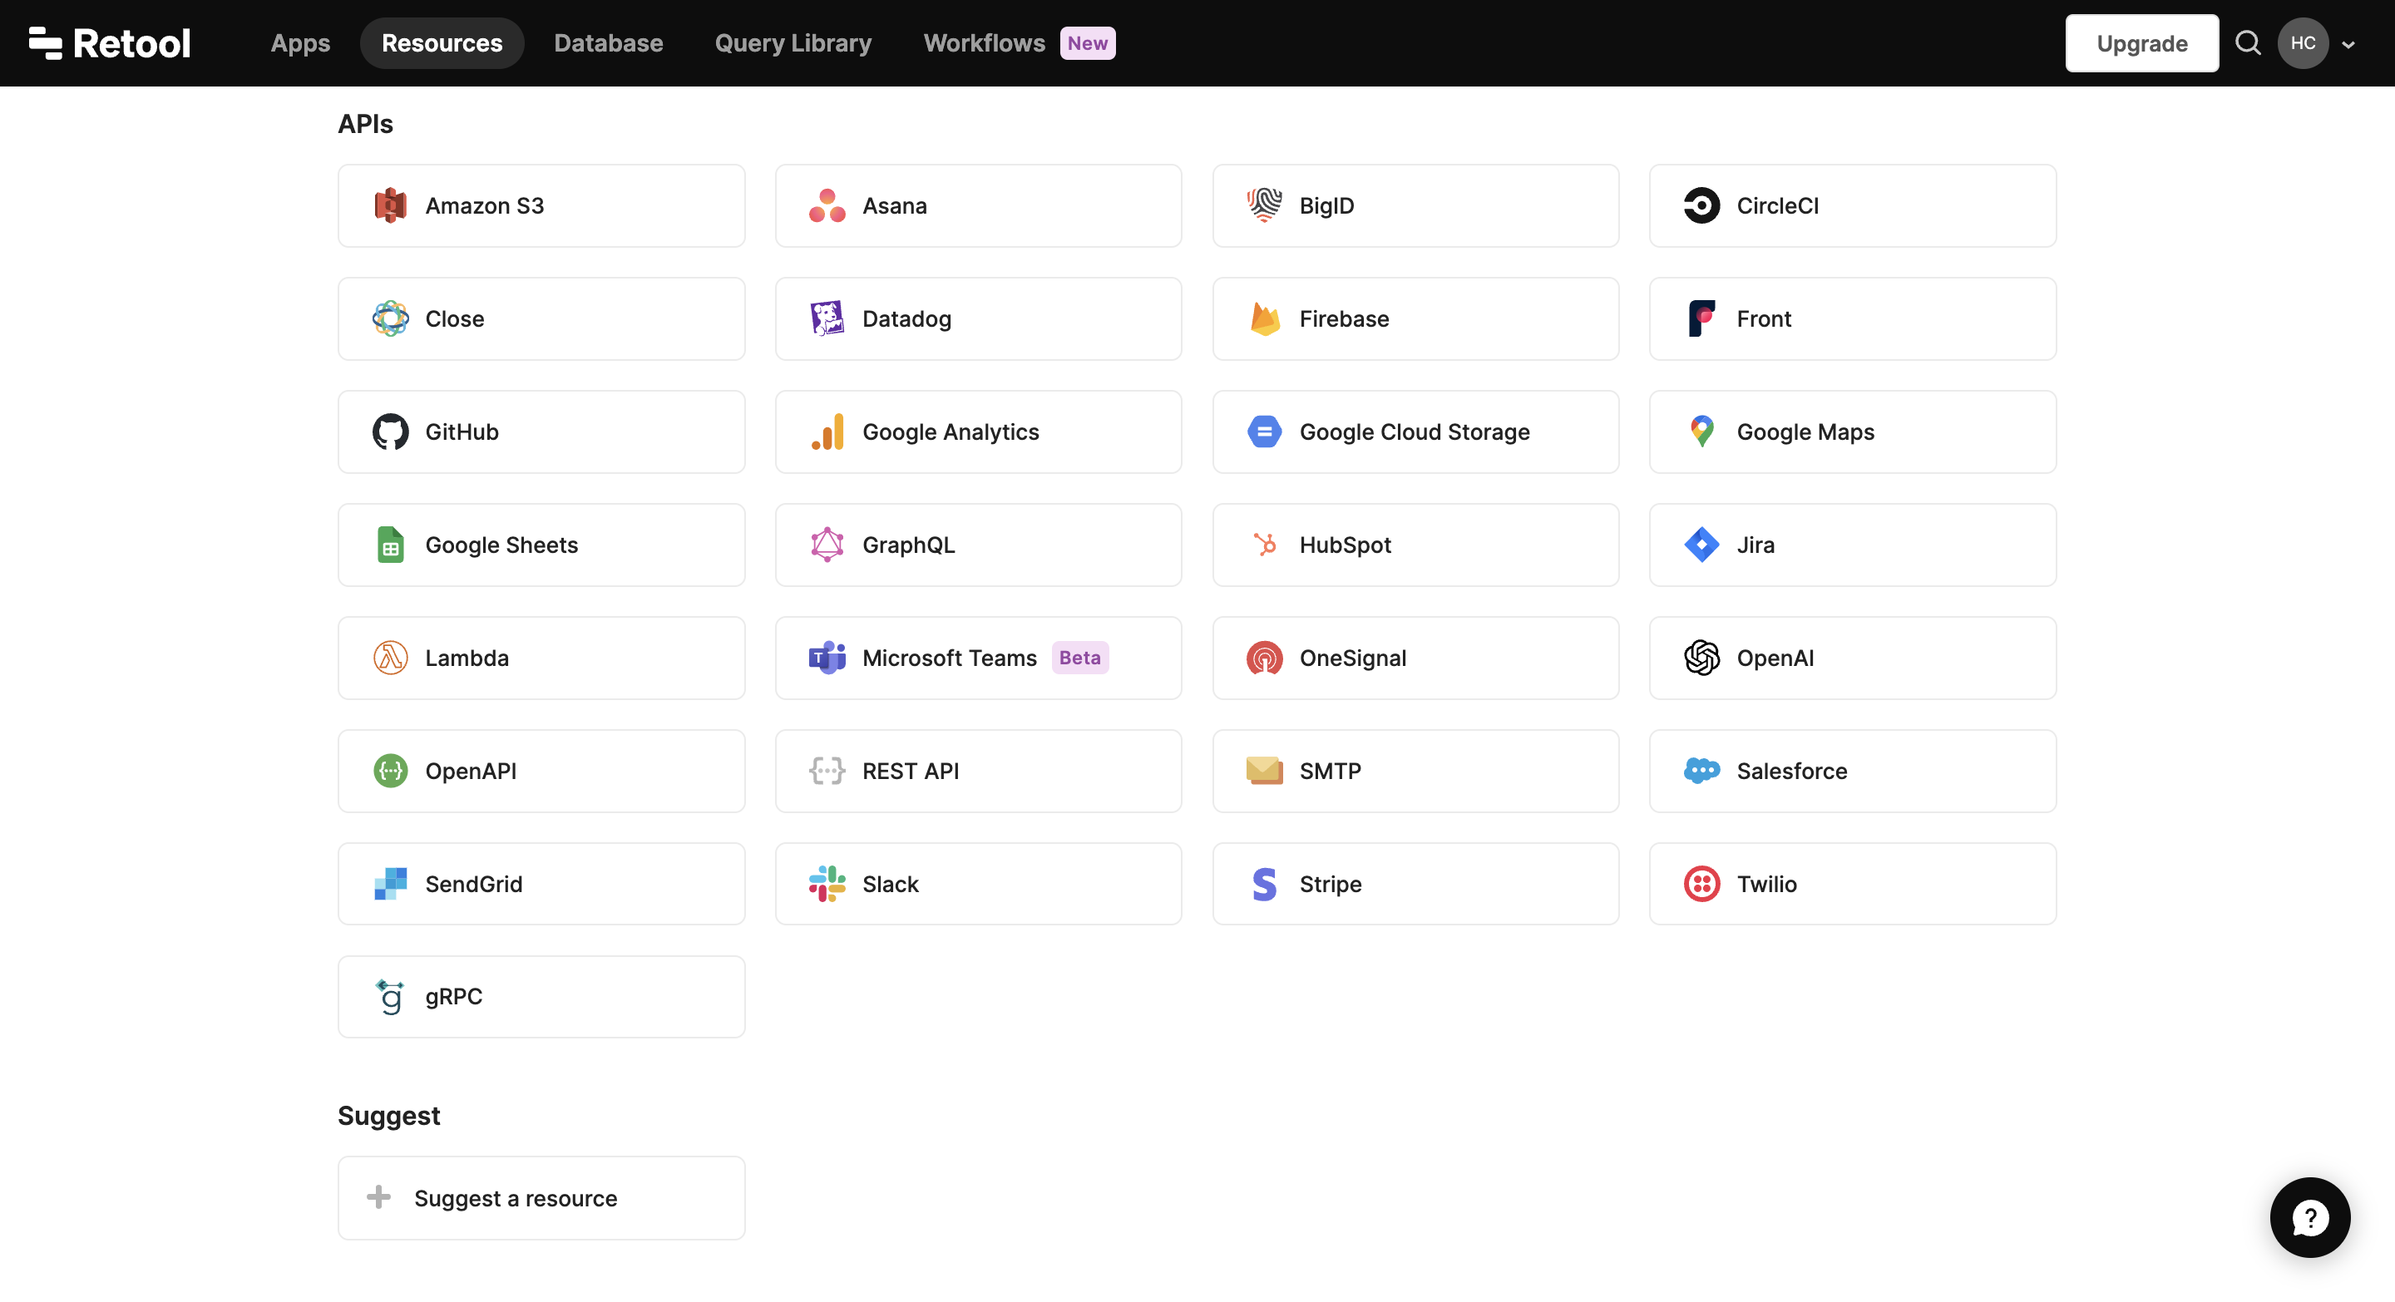The height and width of the screenshot is (1302, 2395).
Task: Click the Upgrade button
Action: (2141, 42)
